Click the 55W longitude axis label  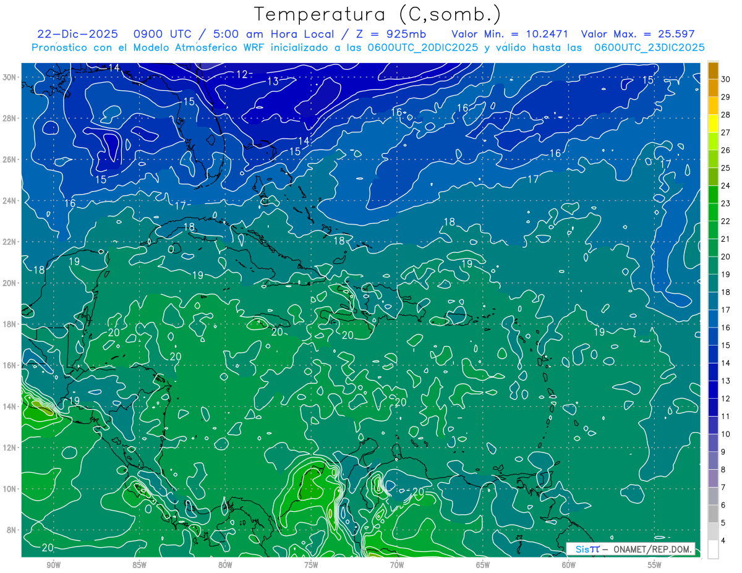[655, 565]
